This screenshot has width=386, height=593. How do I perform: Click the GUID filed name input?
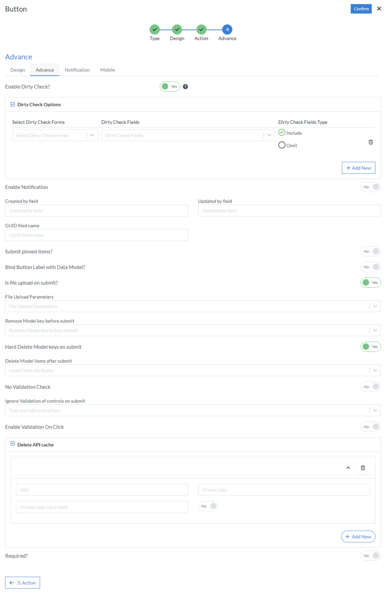97,235
